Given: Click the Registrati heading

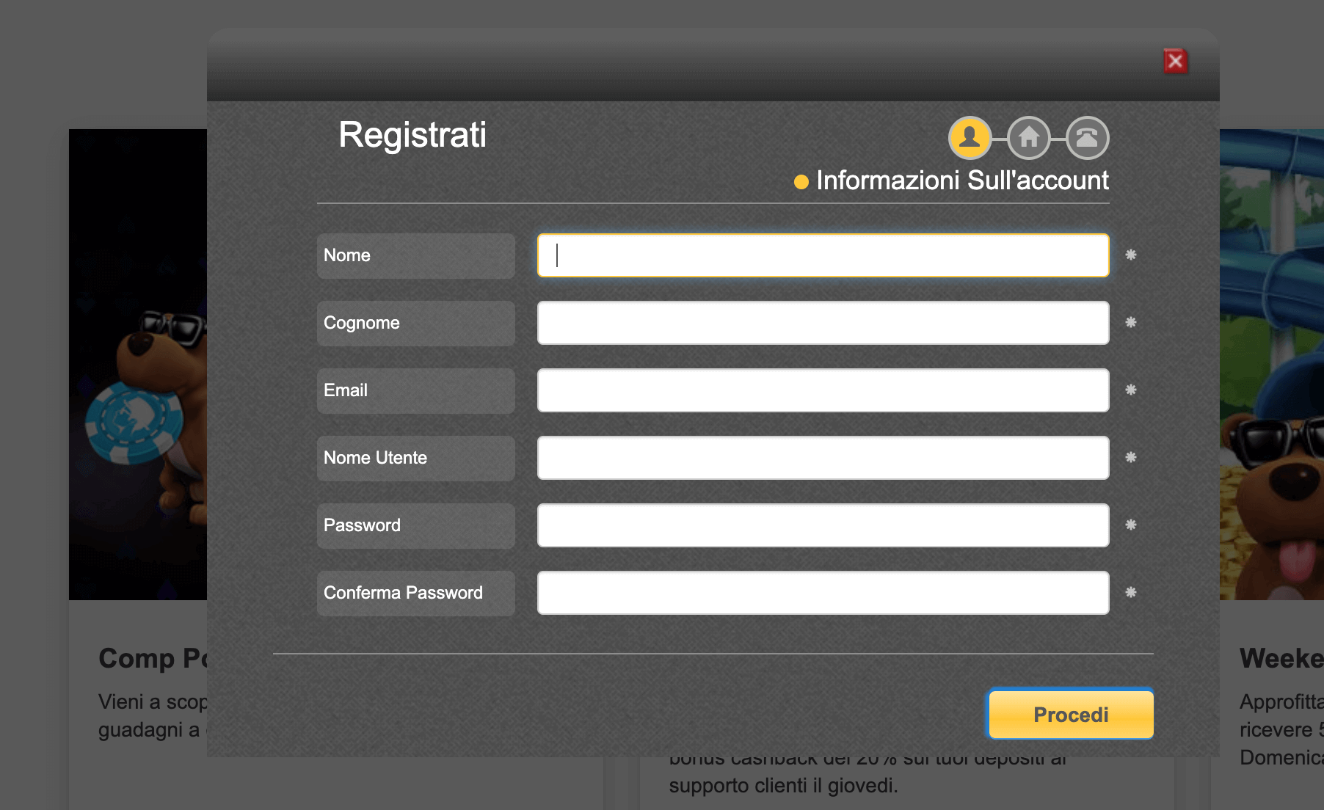Looking at the screenshot, I should (412, 135).
